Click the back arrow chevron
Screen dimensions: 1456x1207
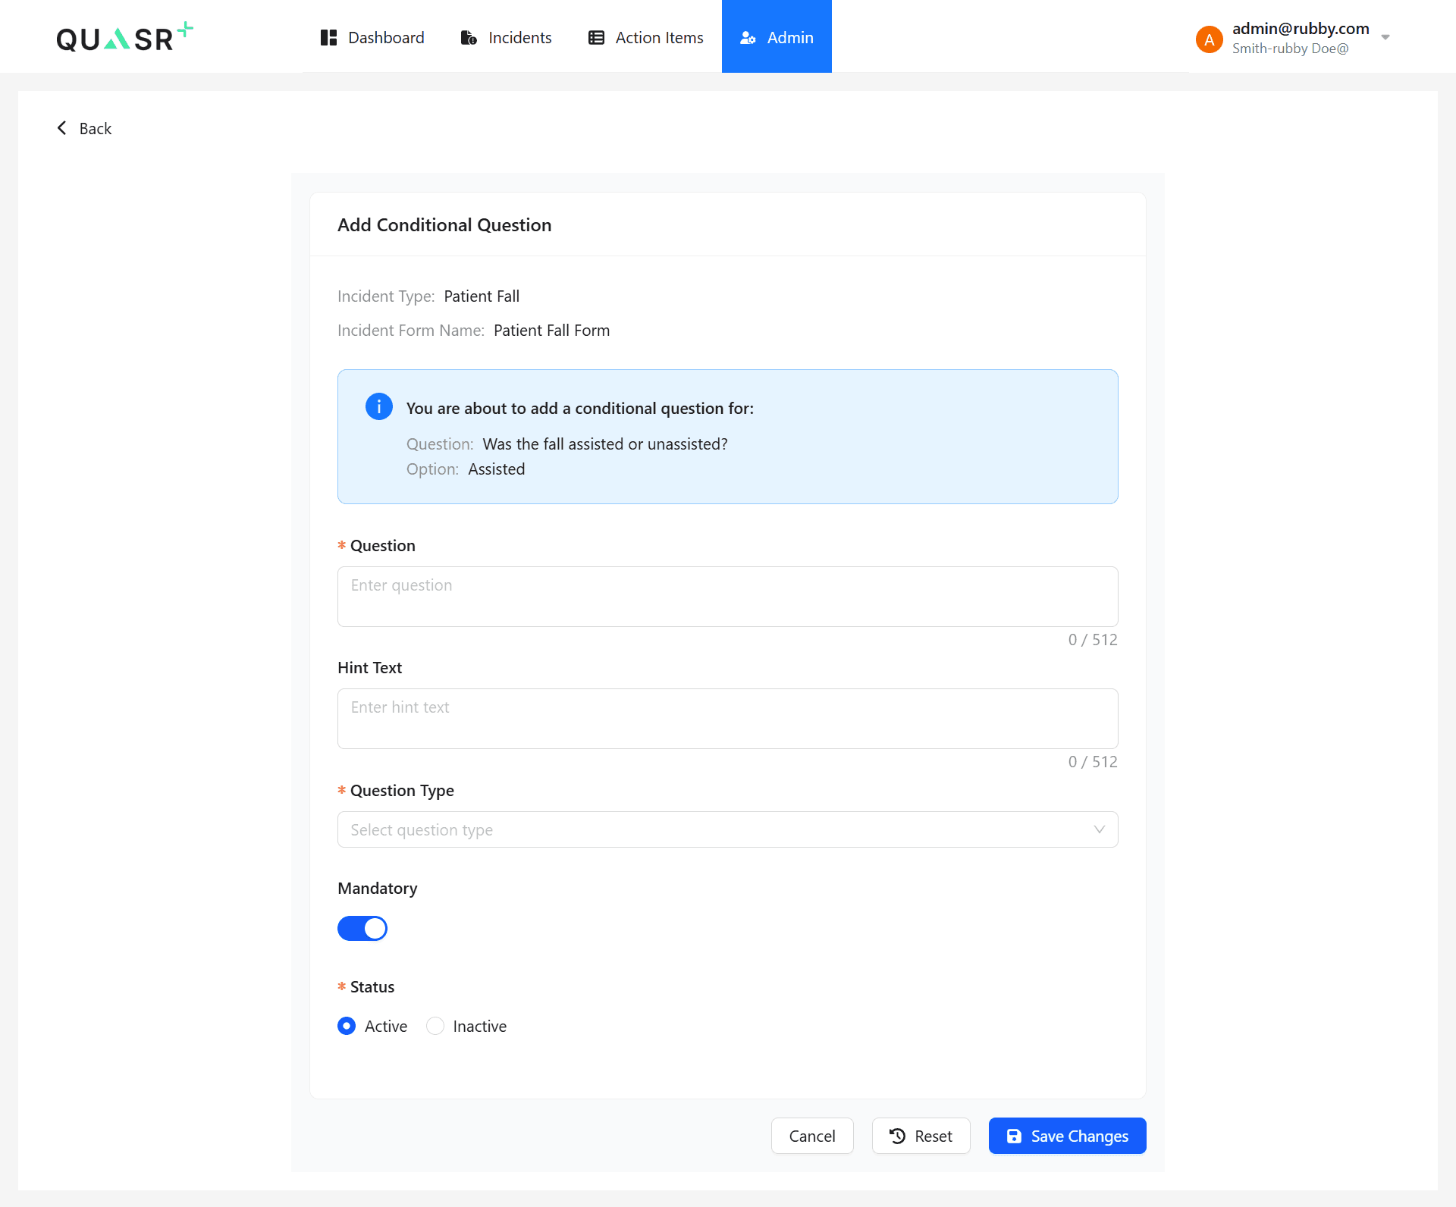(x=62, y=128)
